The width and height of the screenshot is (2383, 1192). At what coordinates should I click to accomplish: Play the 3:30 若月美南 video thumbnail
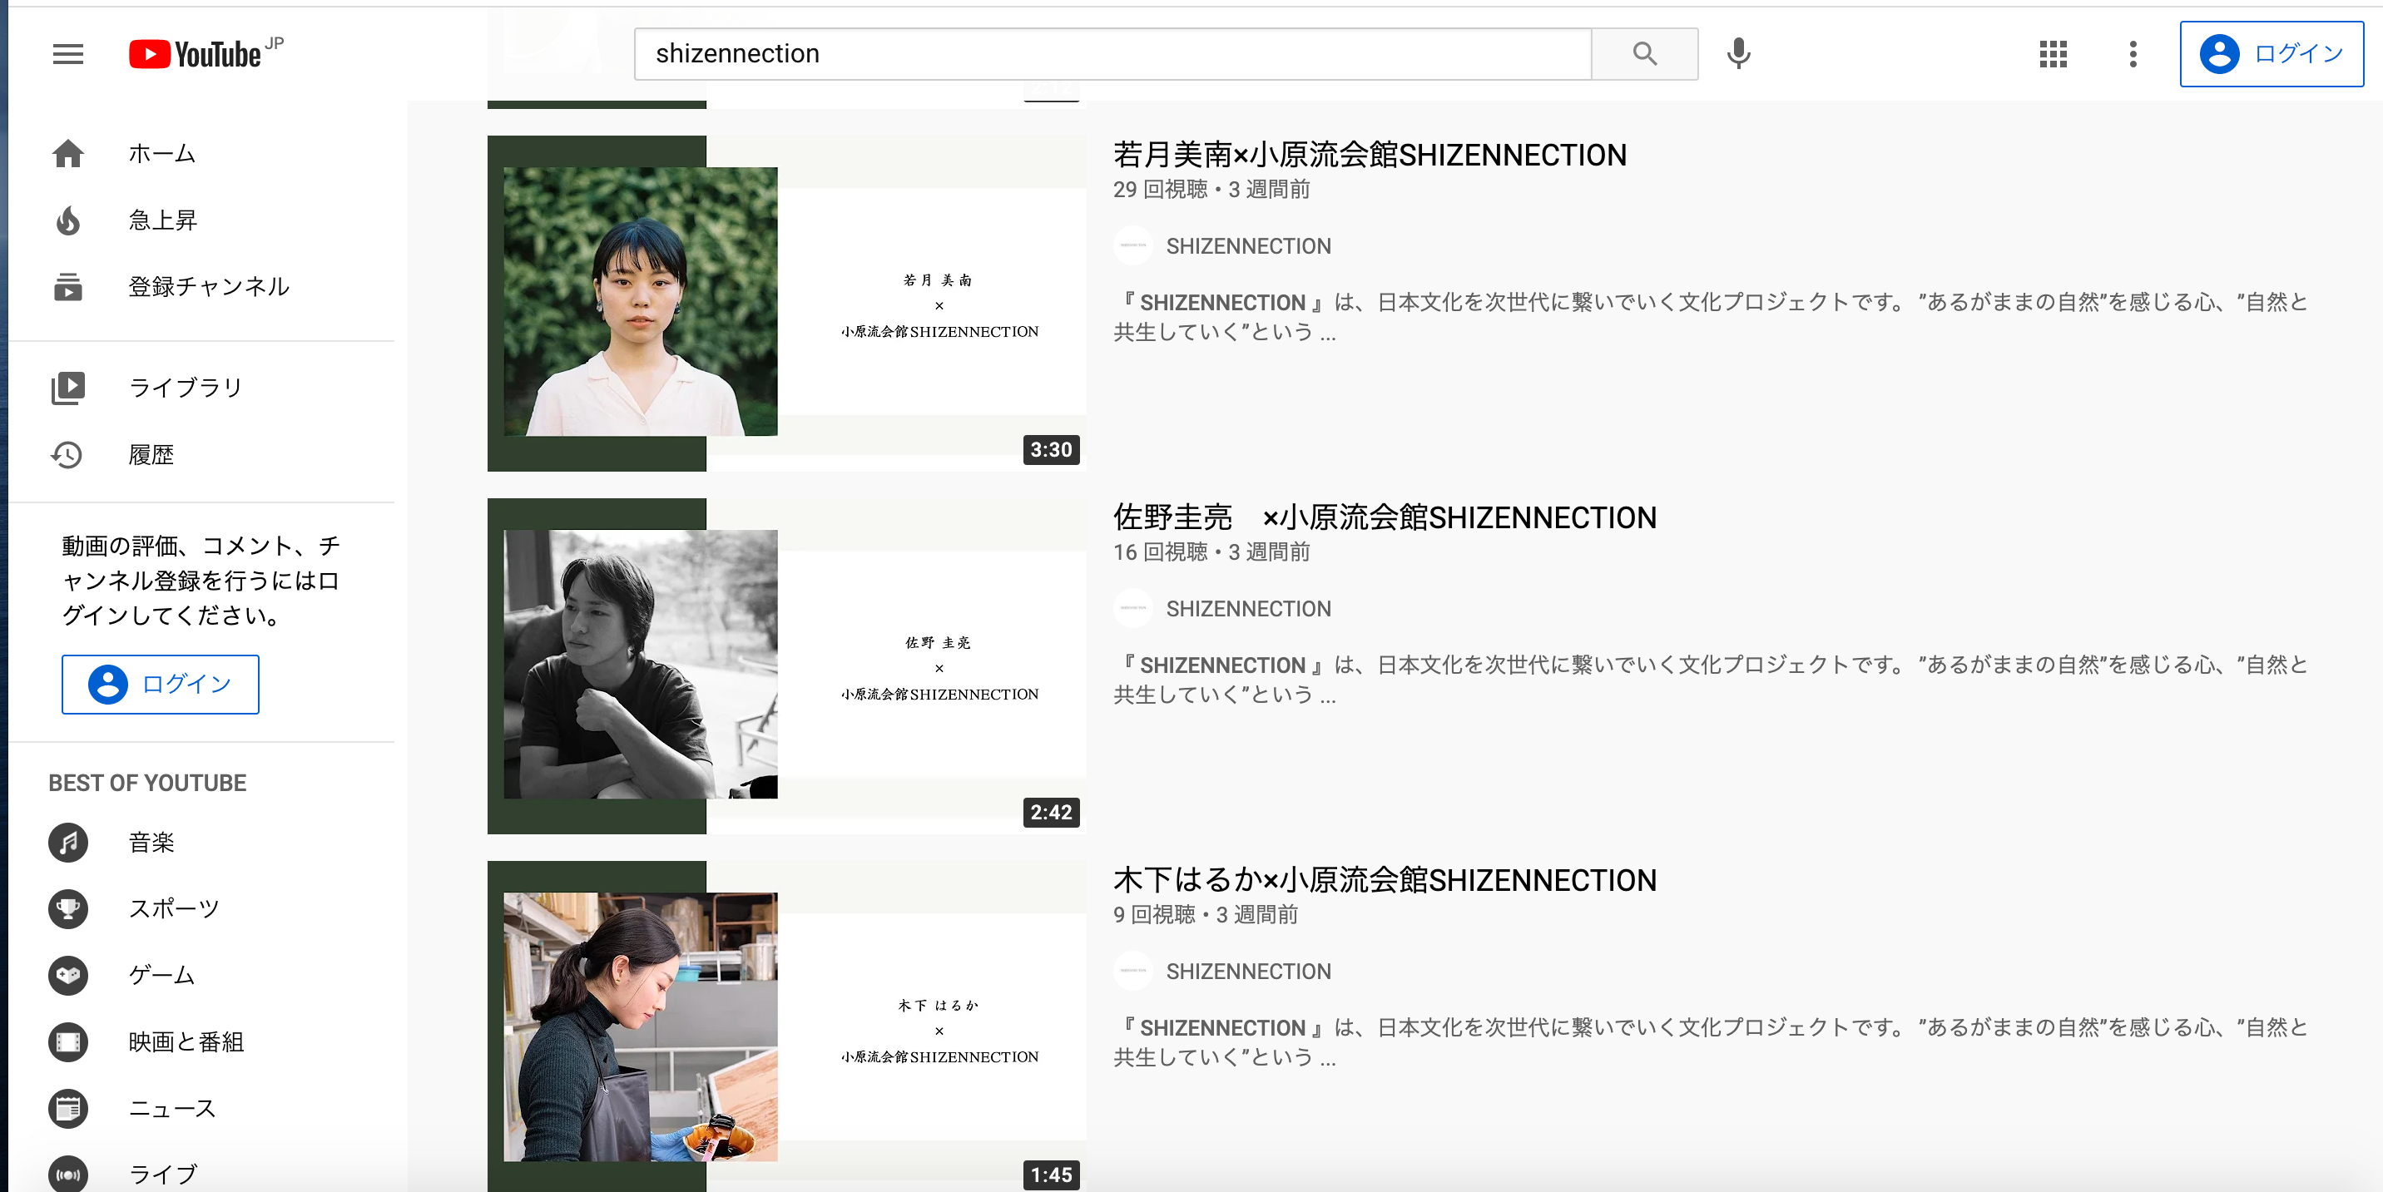(786, 304)
